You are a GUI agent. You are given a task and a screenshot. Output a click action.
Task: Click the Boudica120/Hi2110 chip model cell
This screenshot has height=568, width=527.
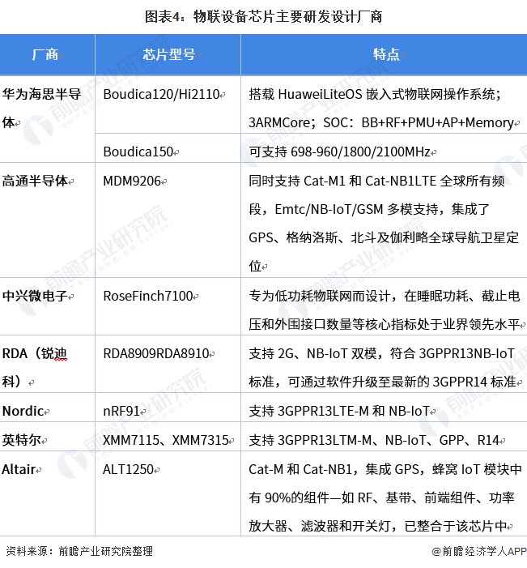[x=168, y=105]
